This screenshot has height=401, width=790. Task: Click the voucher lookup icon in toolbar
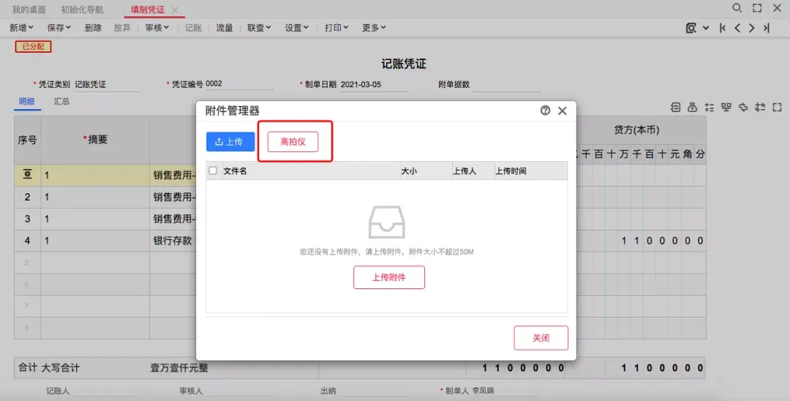point(691,29)
